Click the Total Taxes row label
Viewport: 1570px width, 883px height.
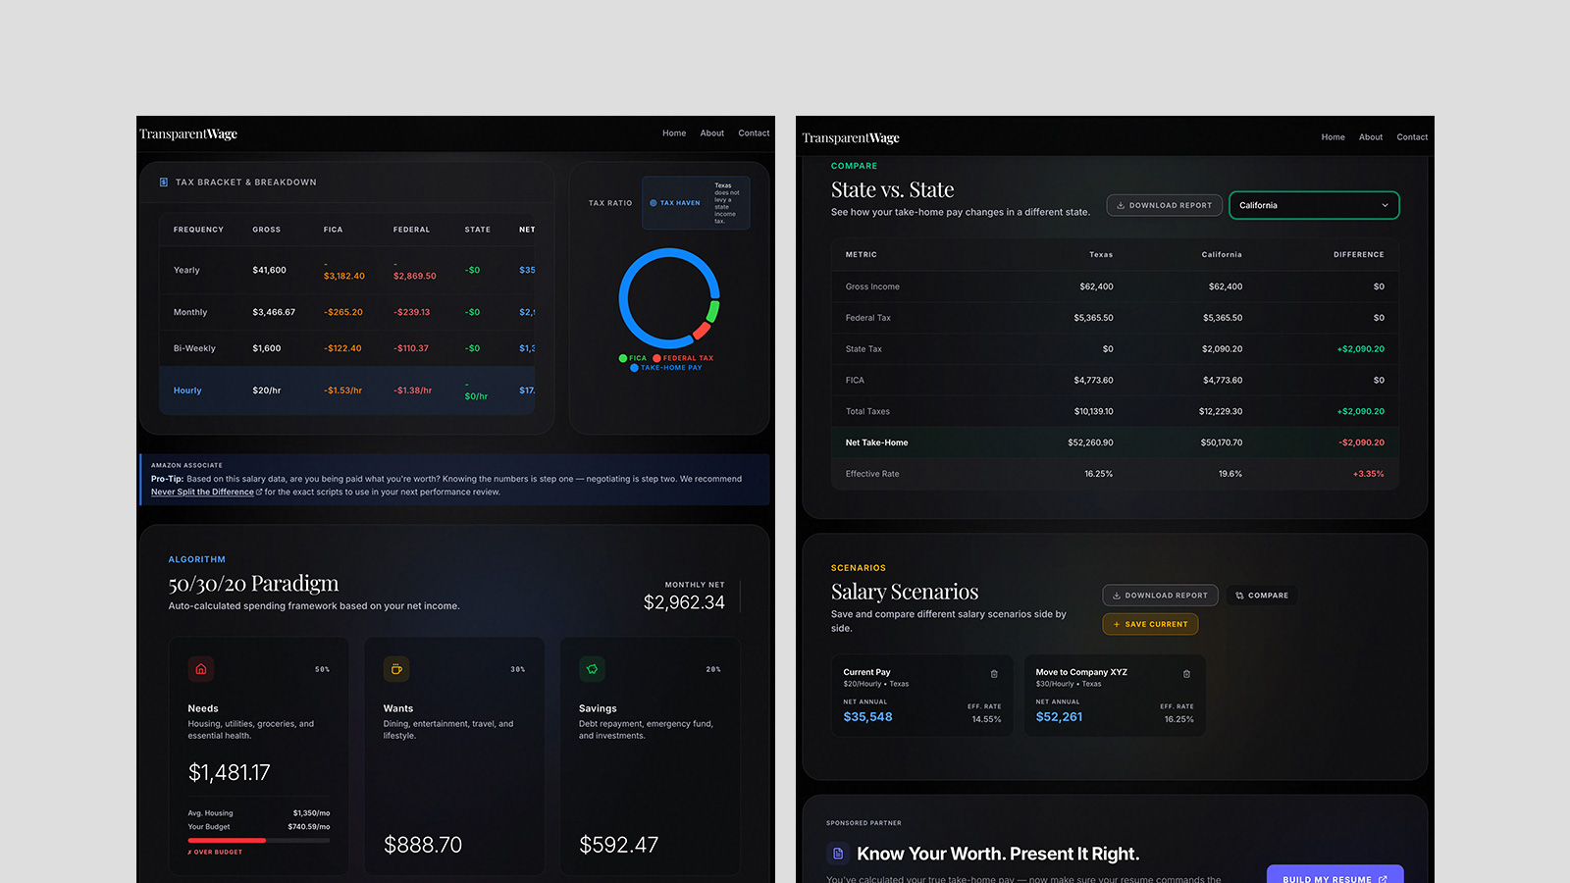click(867, 412)
